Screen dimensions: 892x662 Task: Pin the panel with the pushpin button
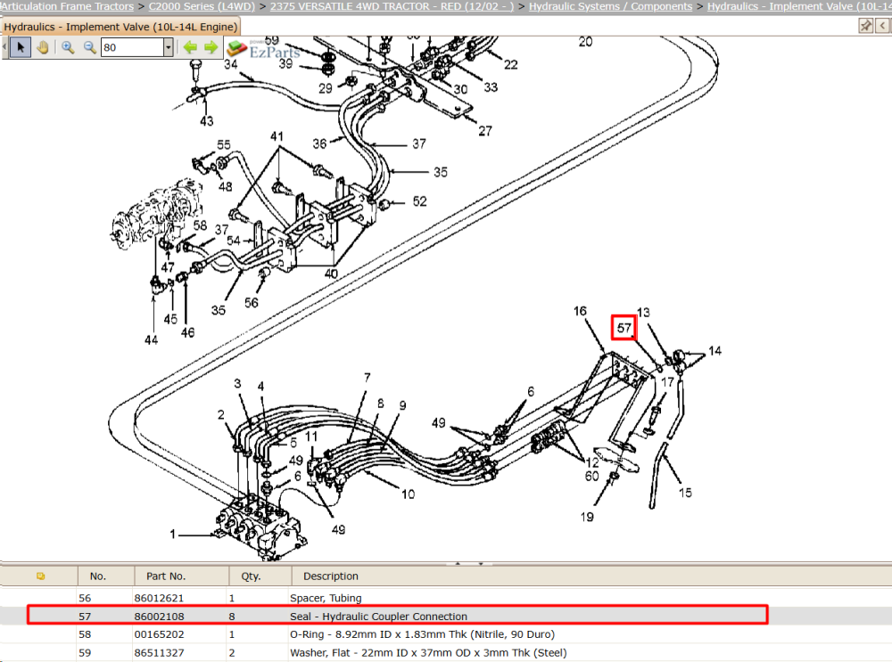click(865, 26)
